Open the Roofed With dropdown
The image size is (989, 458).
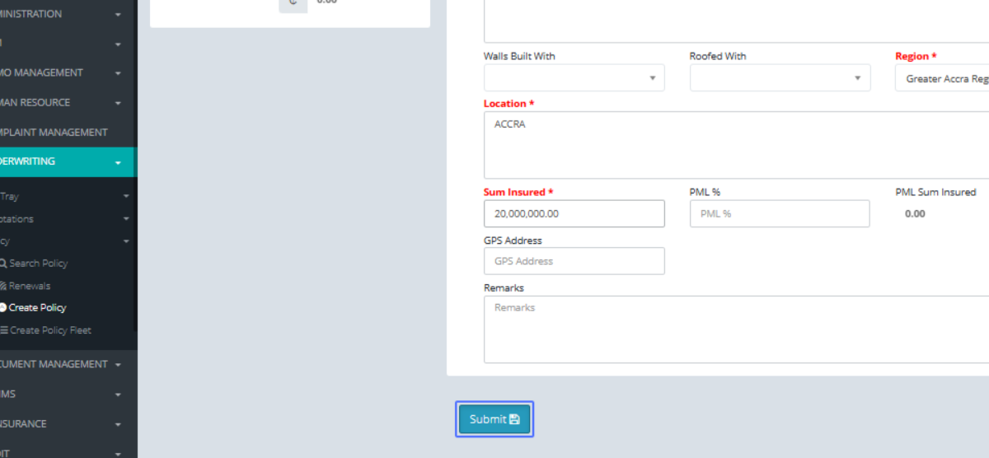click(x=780, y=78)
